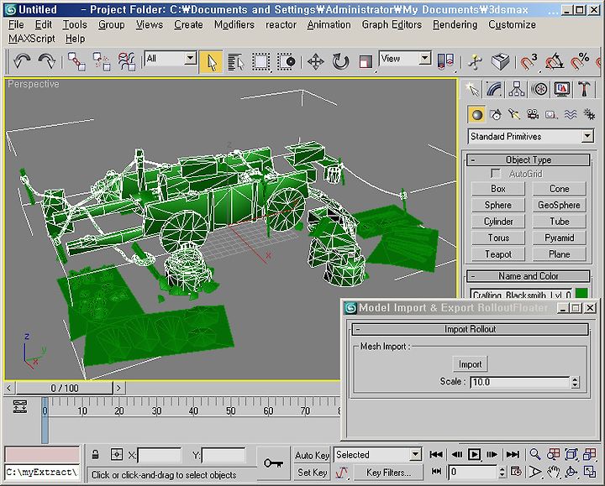Enable the AutoGrid checkbox

[x=496, y=174]
